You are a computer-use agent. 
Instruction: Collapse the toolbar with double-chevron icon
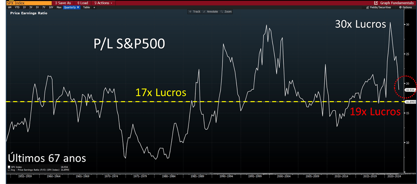pos(94,7)
